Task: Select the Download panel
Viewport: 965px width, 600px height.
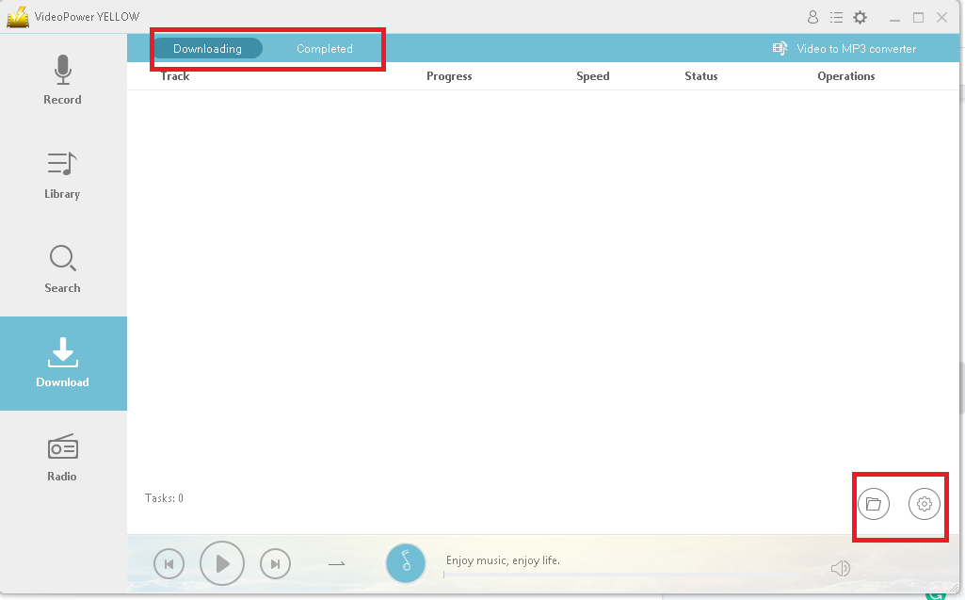Action: click(62, 363)
